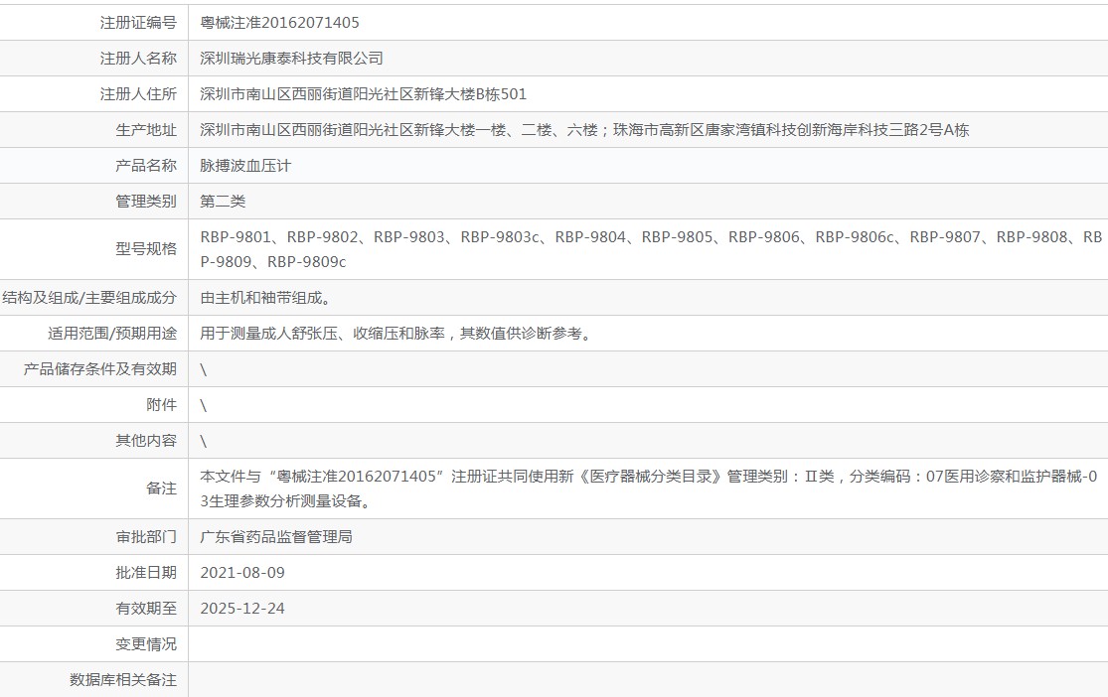The height and width of the screenshot is (697, 1108).
Task: Click the 适用范围/预期用途 label
Action: tap(112, 334)
